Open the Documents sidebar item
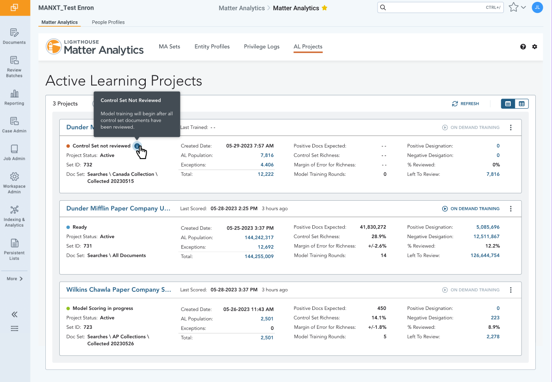The image size is (552, 382). click(x=14, y=37)
